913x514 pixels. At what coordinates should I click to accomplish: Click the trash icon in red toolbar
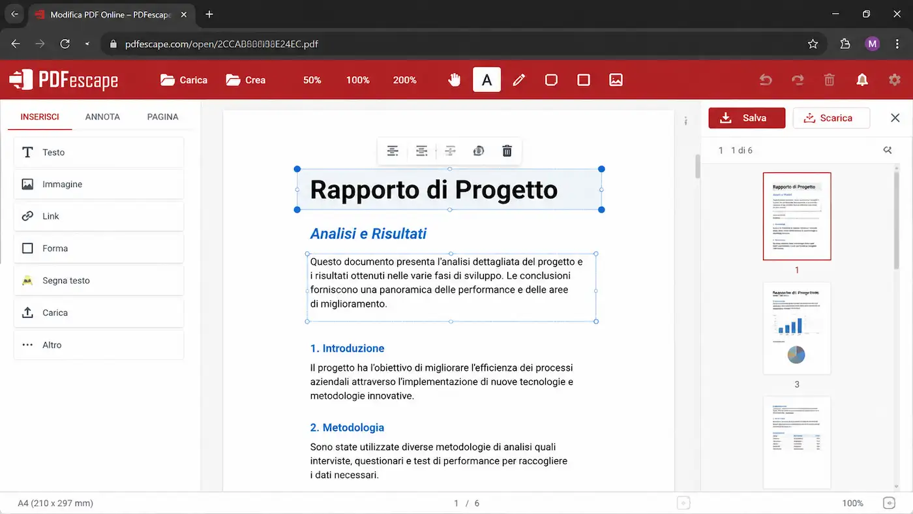(x=830, y=80)
